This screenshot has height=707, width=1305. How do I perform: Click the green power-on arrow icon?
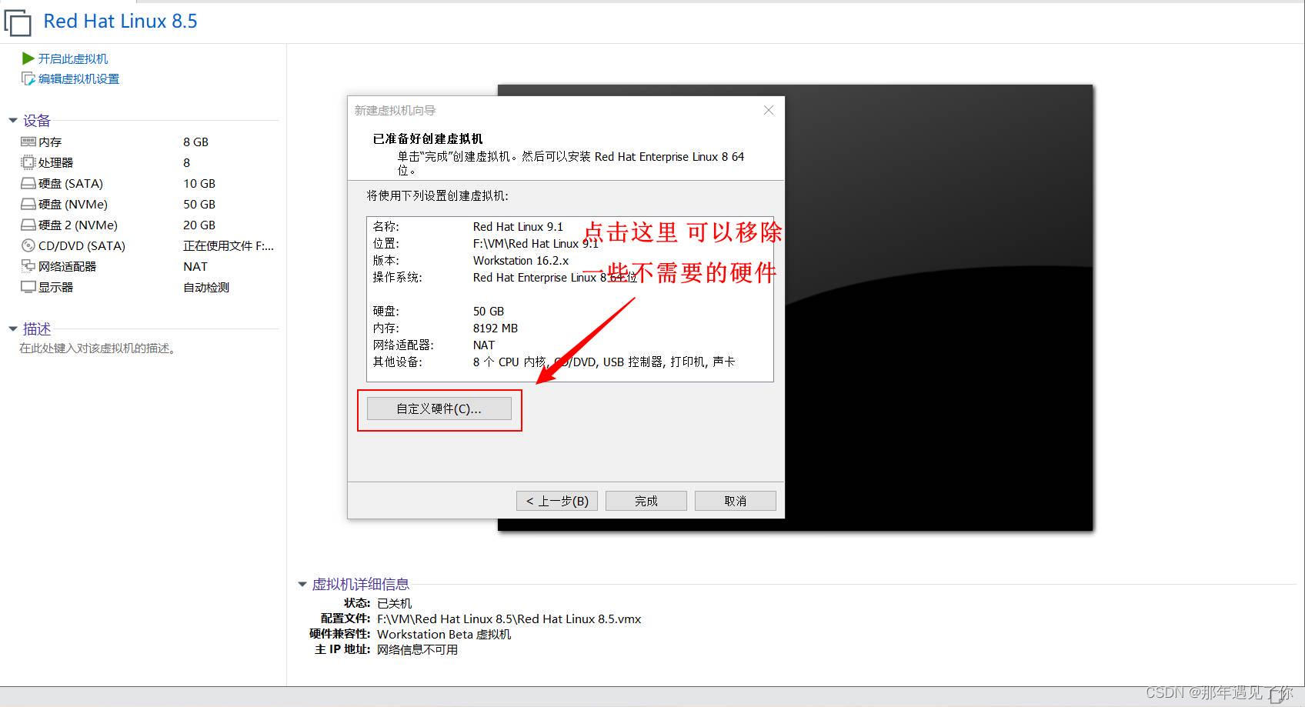click(28, 58)
